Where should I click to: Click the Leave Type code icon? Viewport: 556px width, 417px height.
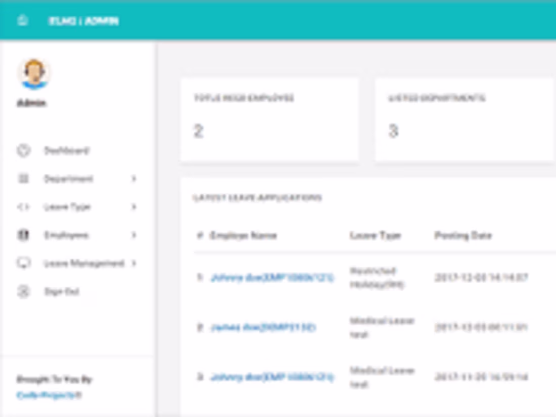pos(23,206)
